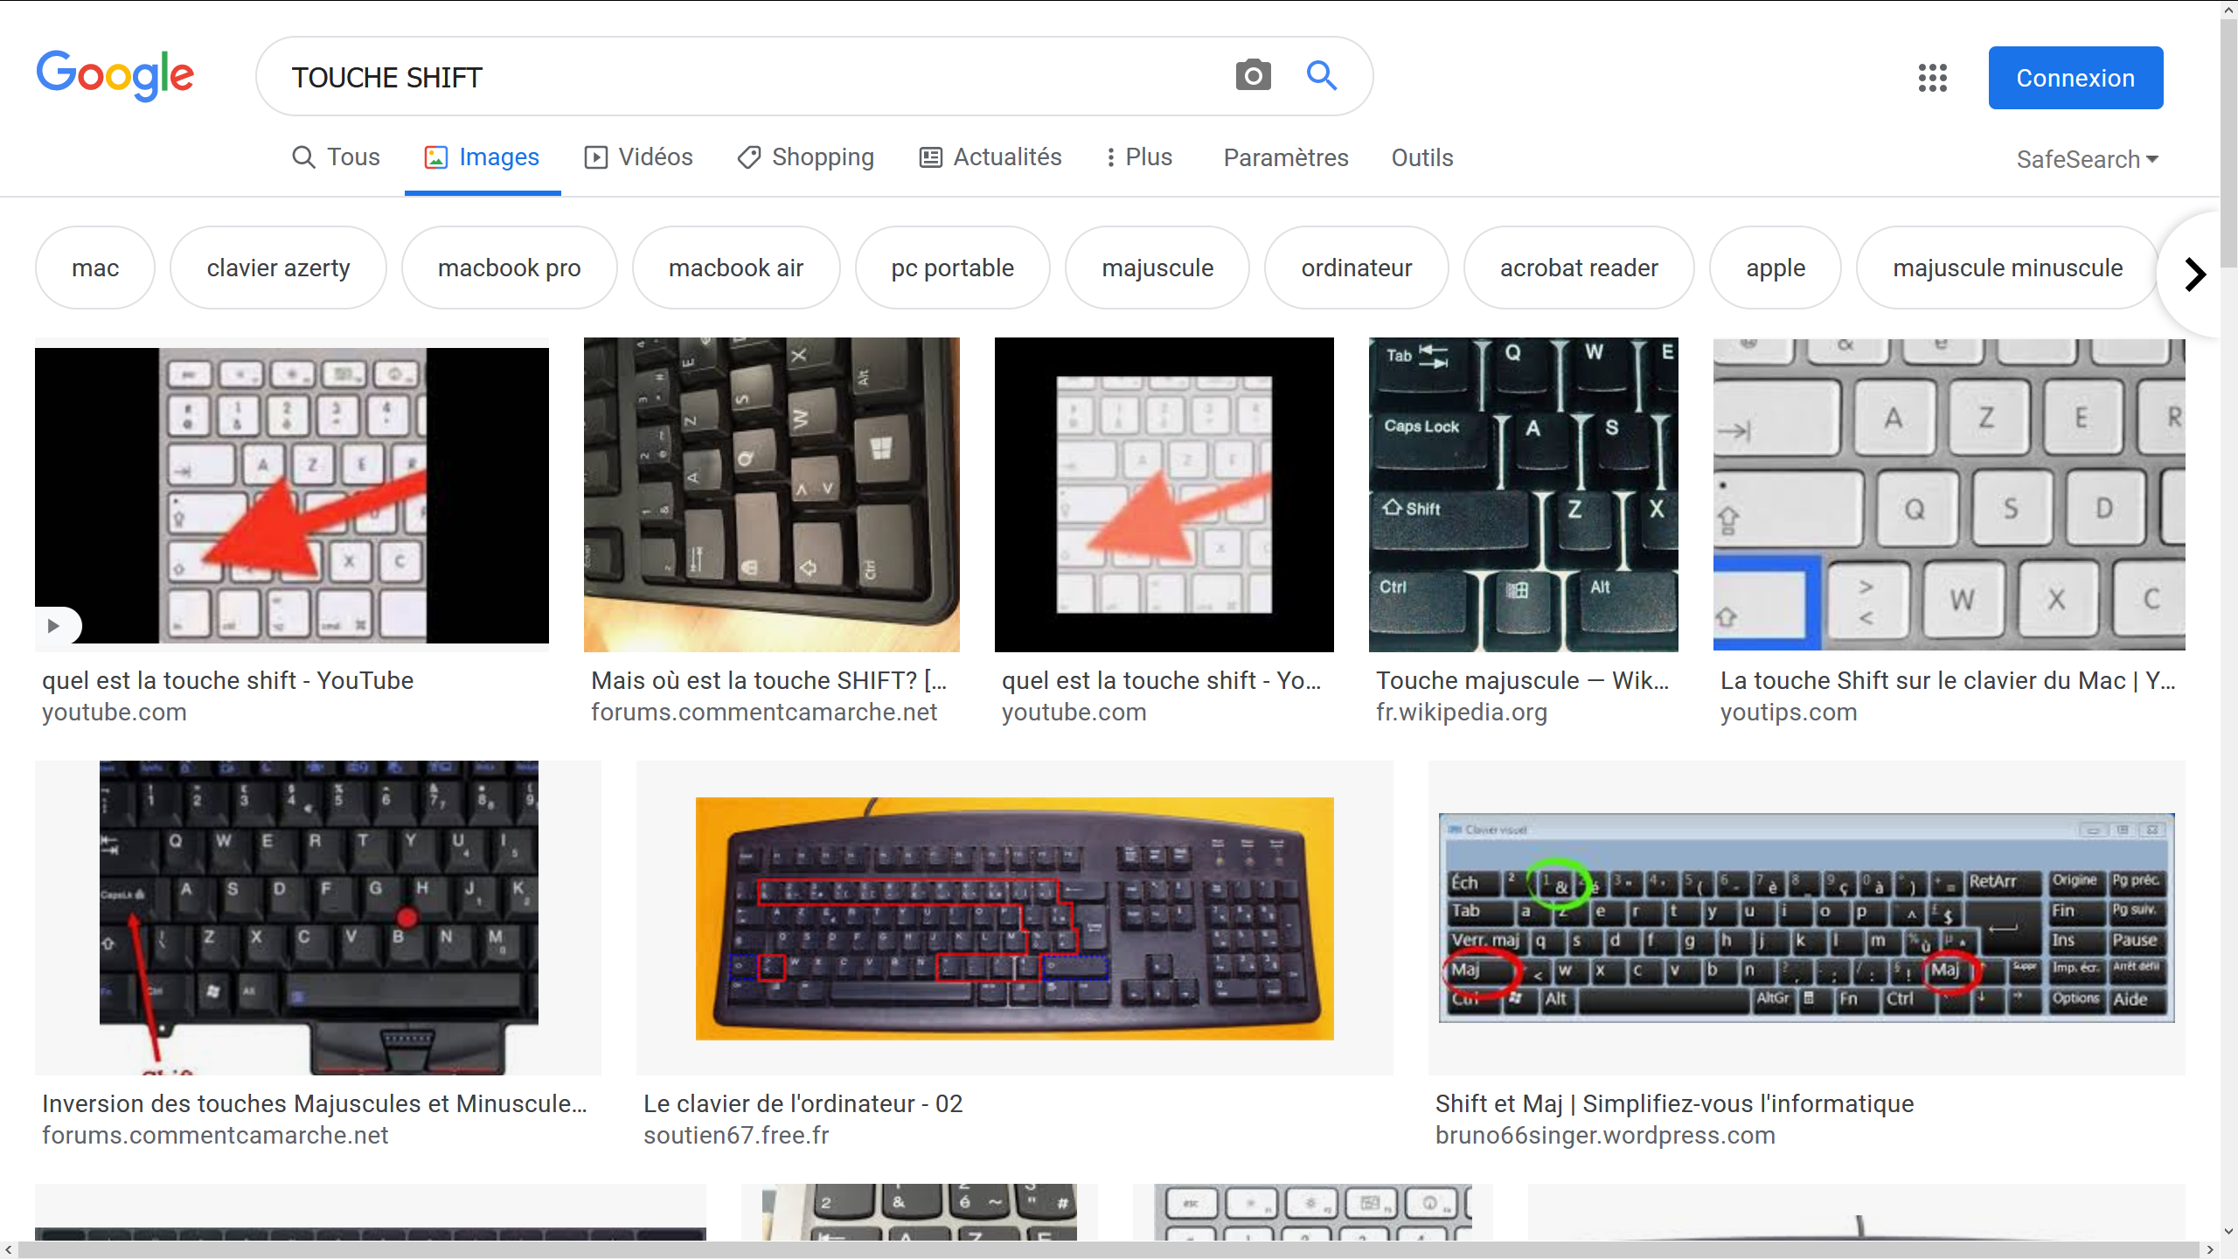
Task: Open the Paramètres settings menu
Action: coord(1285,157)
